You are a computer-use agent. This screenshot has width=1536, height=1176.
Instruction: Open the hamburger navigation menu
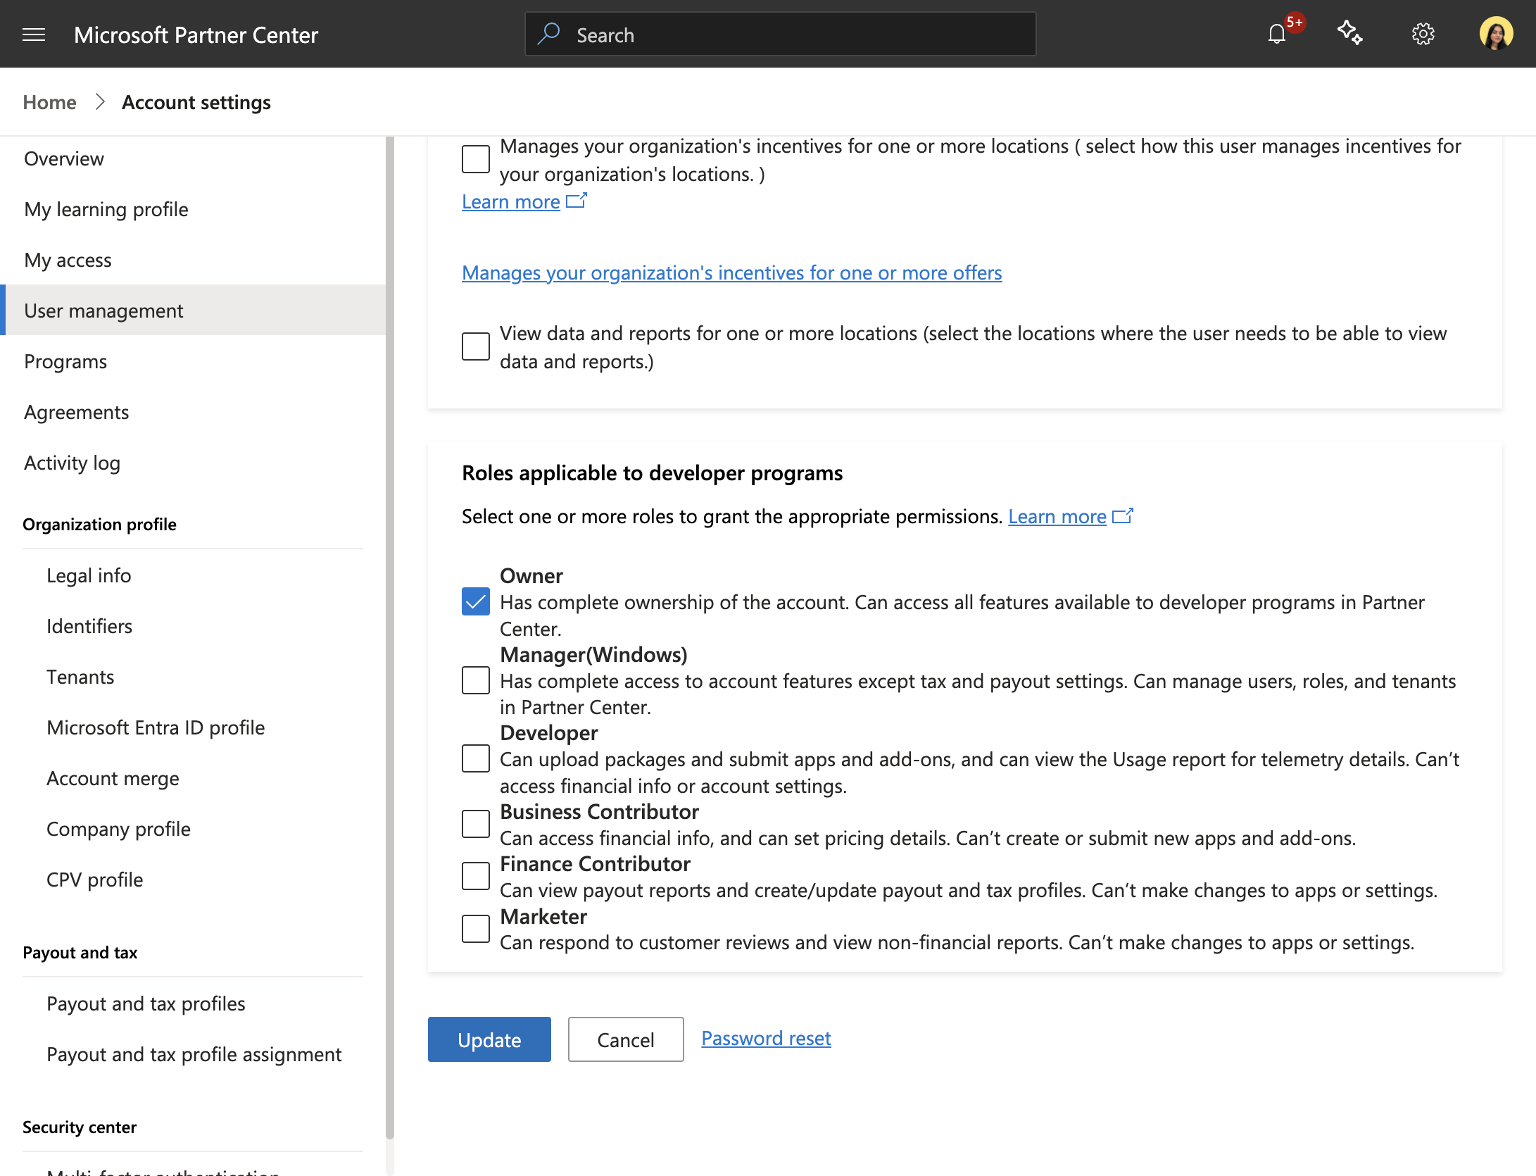click(34, 35)
